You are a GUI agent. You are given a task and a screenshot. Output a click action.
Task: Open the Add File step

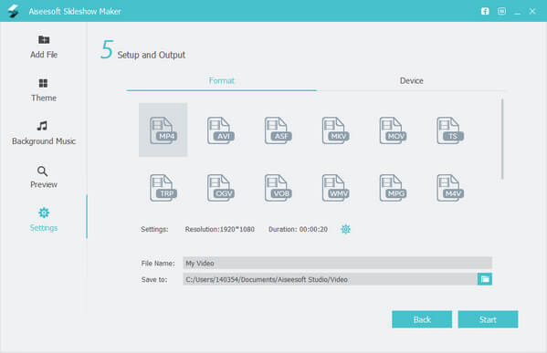pyautogui.click(x=44, y=47)
